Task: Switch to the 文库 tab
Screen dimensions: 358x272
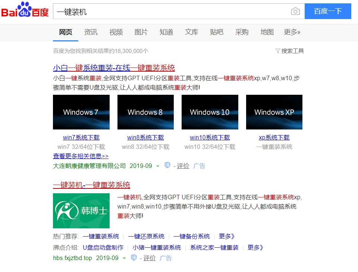Action: 191,32
